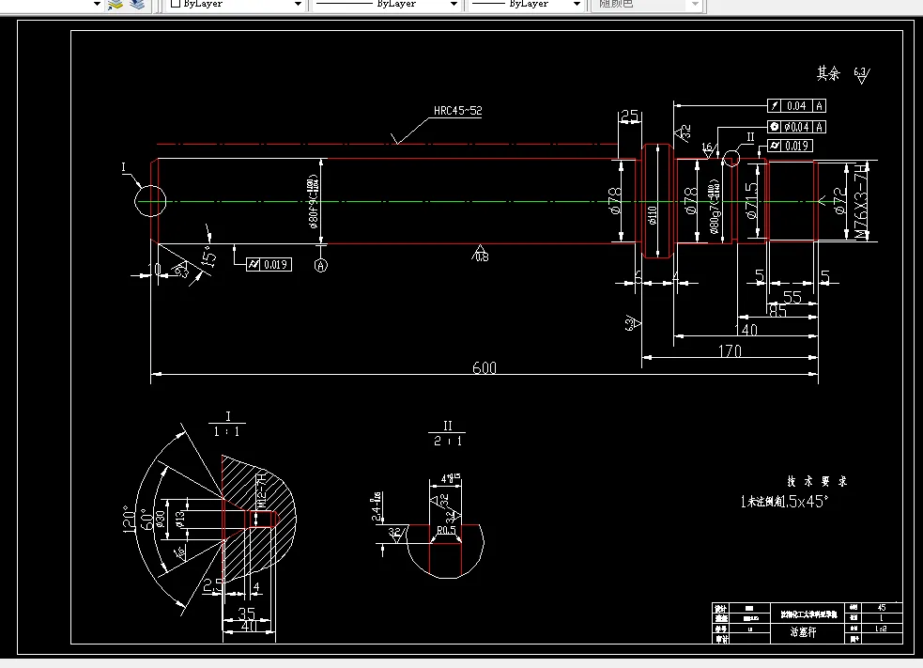The height and width of the screenshot is (668, 923).
Task: Open the ByLayer color control dropdown
Action: point(236,4)
